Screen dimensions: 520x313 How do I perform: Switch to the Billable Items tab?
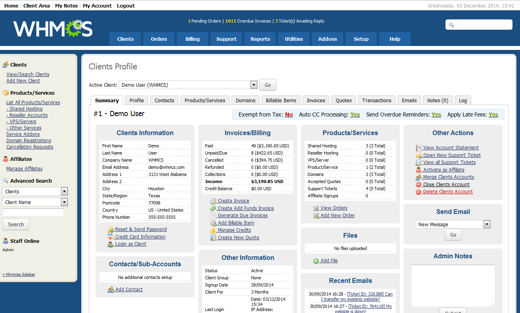pos(281,100)
